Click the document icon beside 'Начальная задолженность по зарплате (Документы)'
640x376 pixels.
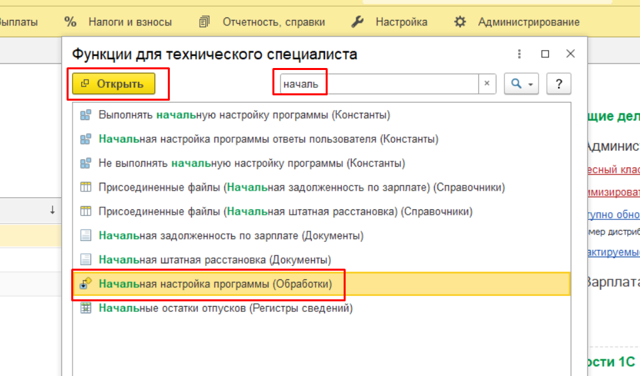(85, 235)
